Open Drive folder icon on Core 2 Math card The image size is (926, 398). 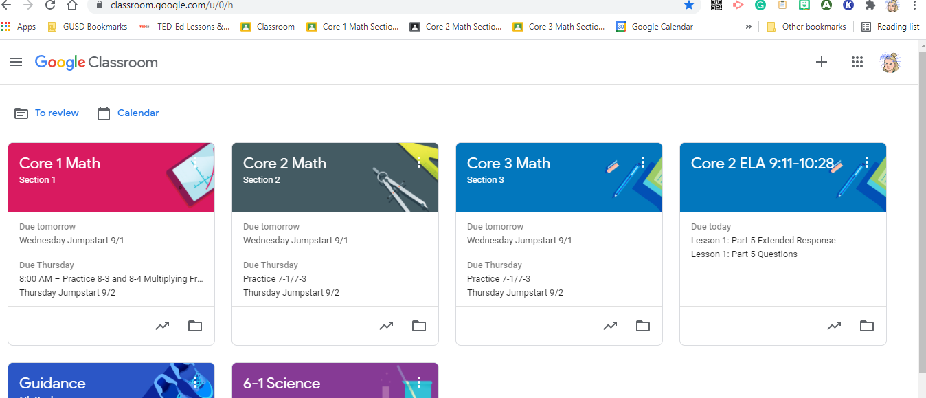point(419,326)
